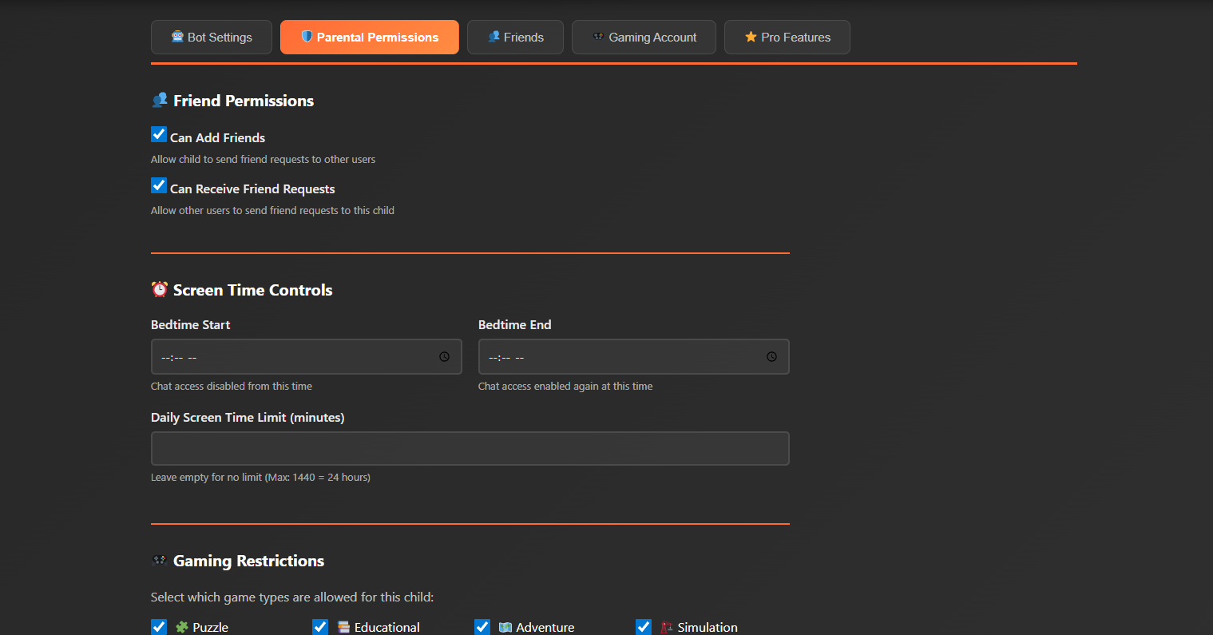
Task: Click the puzzle piece icon beside Puzzle
Action: 182,627
